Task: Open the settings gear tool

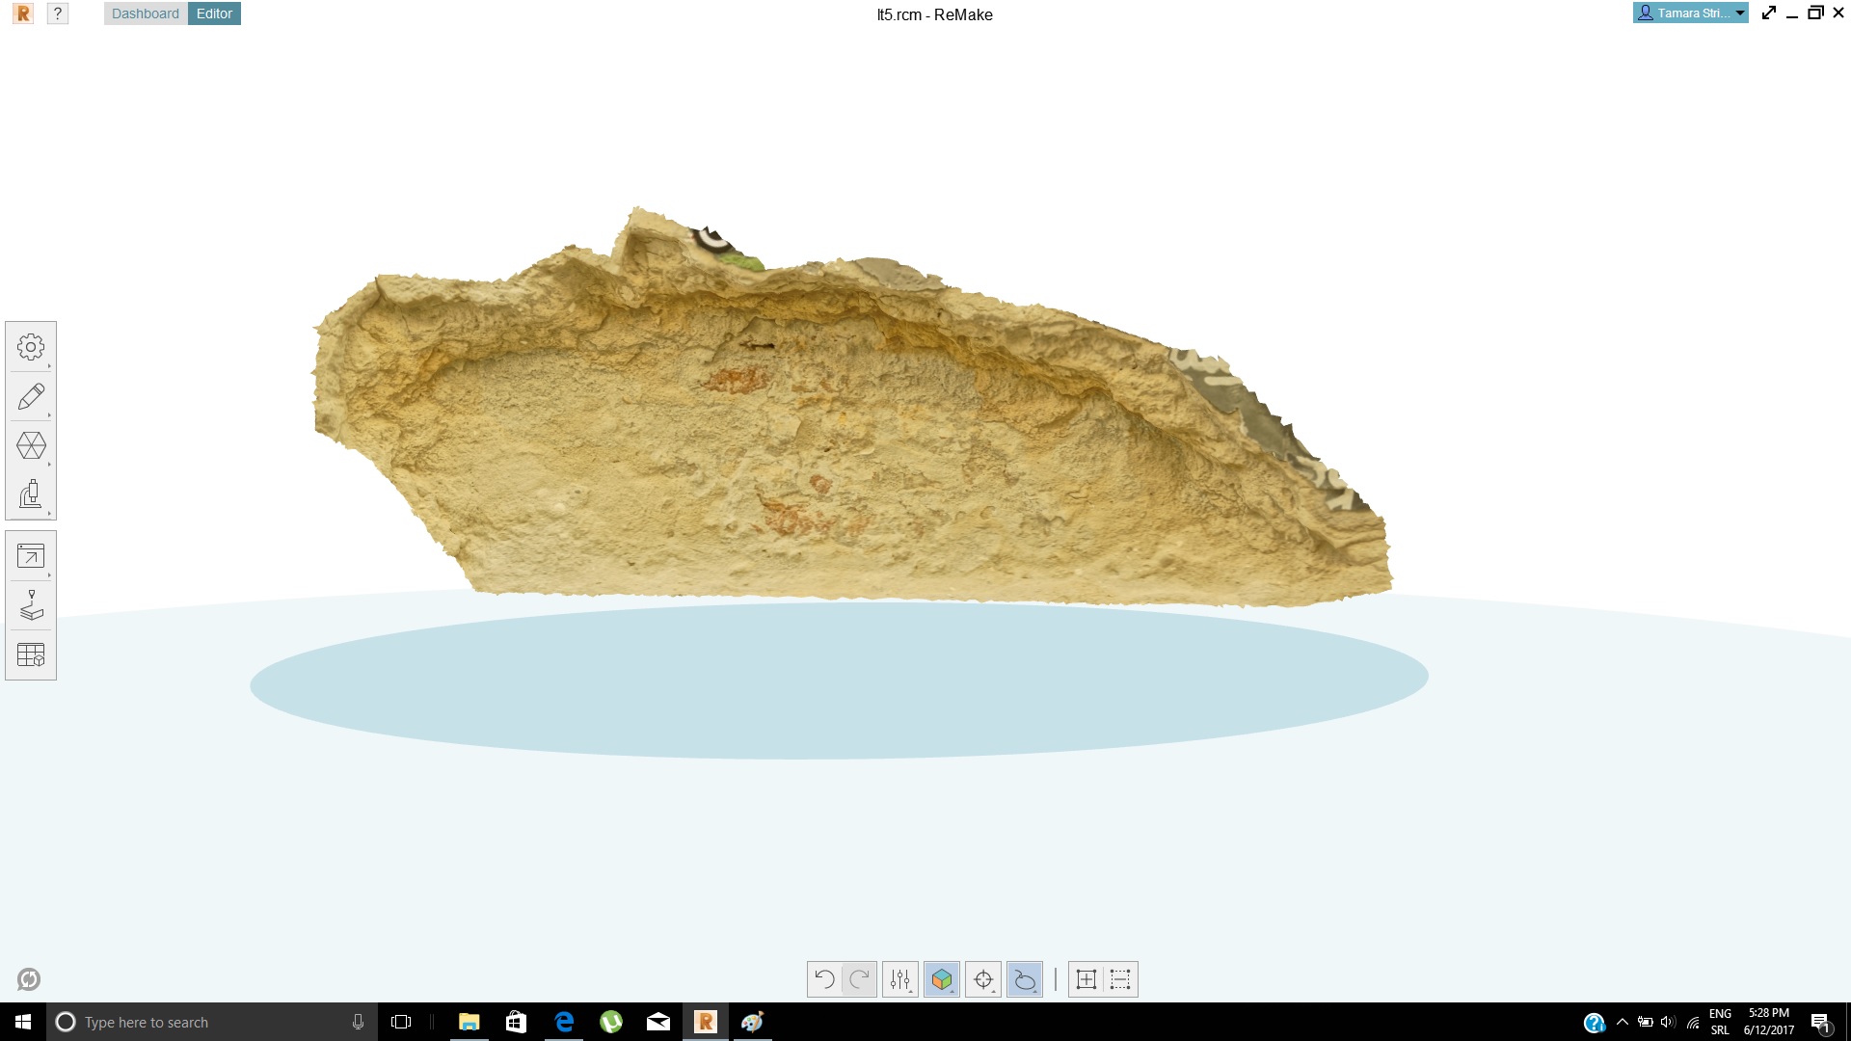Action: point(31,347)
